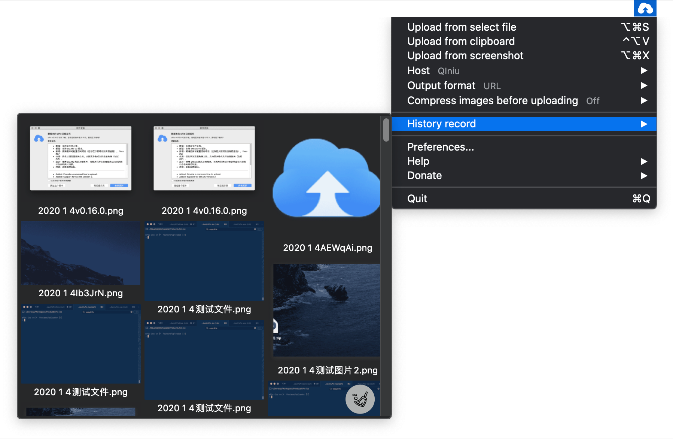Click the history panel scrollbar thumb
Screen dimensions: 673x439
[x=386, y=130]
